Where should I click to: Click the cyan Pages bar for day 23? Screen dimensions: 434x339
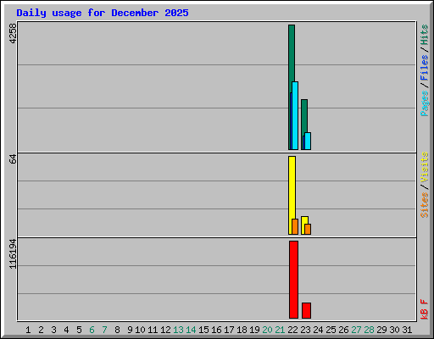click(308, 141)
